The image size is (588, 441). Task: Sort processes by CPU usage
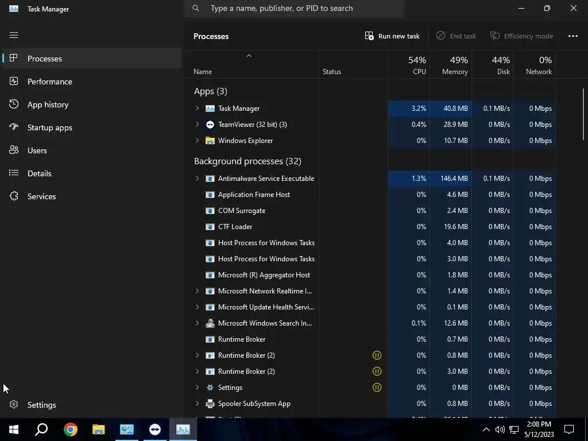(x=409, y=65)
